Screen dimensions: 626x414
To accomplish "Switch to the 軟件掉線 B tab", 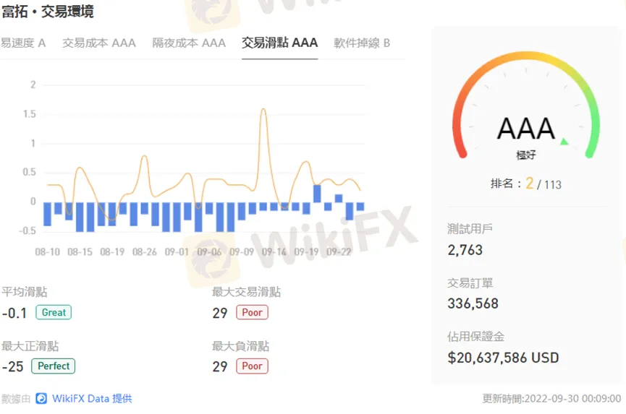I will tap(362, 43).
